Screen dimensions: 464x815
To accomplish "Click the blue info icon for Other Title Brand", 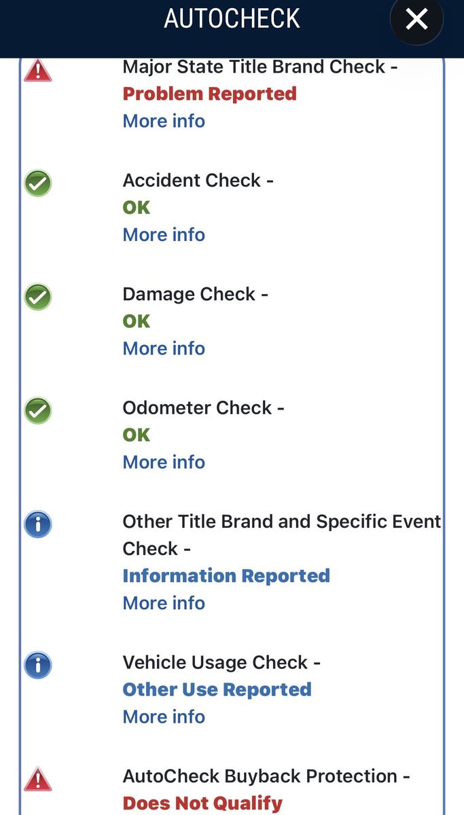I will (x=38, y=524).
